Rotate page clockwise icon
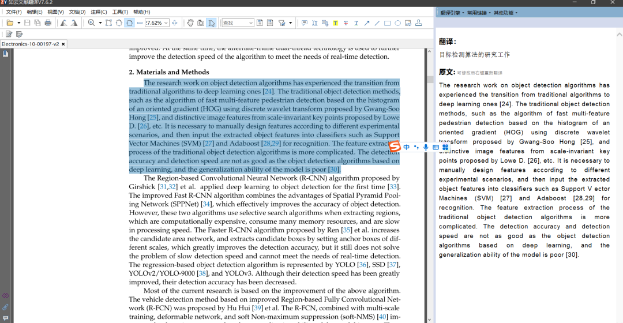Screen dimensions: 623x323 [x=74, y=23]
